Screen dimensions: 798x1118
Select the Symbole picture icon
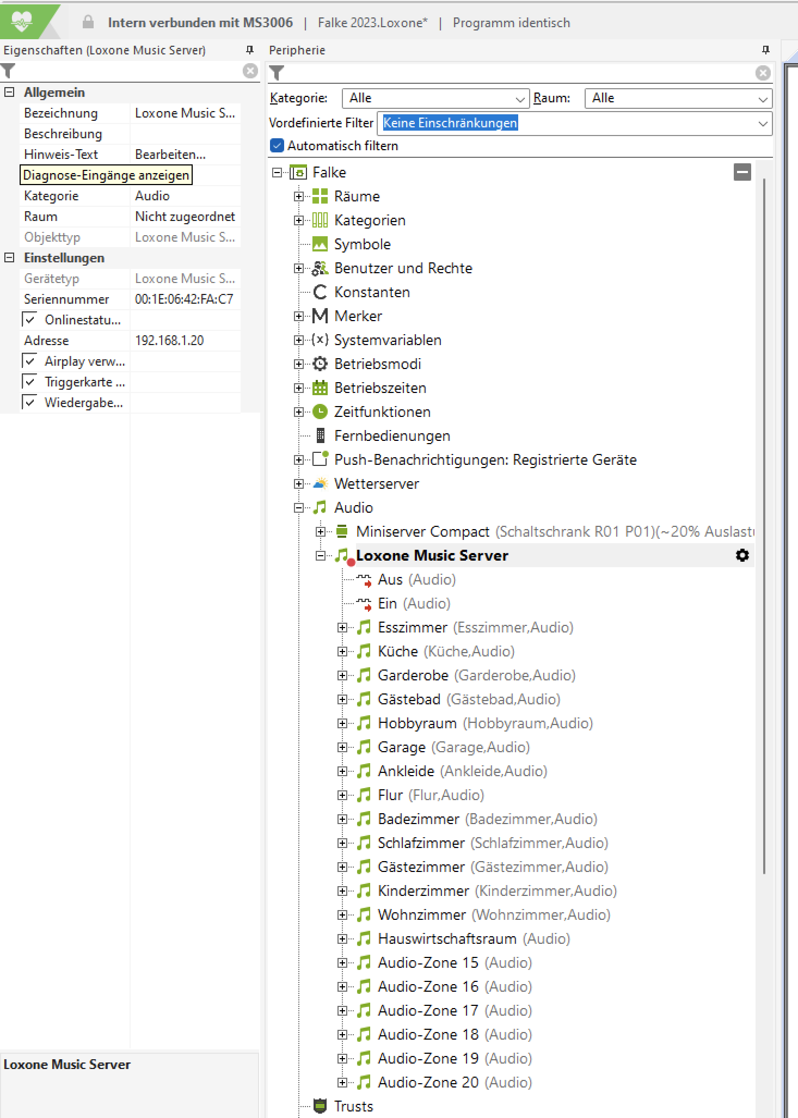(x=320, y=244)
